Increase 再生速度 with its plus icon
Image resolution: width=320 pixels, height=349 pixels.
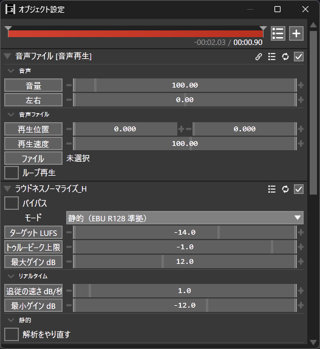(301, 143)
